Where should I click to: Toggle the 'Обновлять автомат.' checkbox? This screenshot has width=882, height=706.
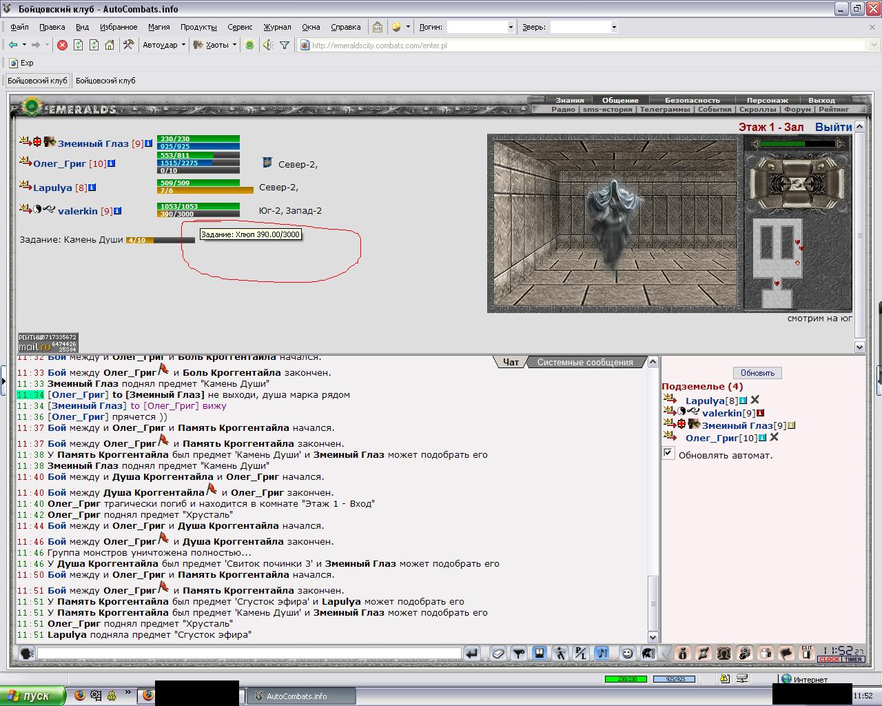point(668,453)
